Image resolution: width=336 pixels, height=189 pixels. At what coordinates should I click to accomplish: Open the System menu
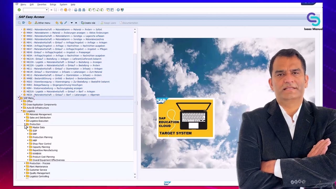[63, 4]
